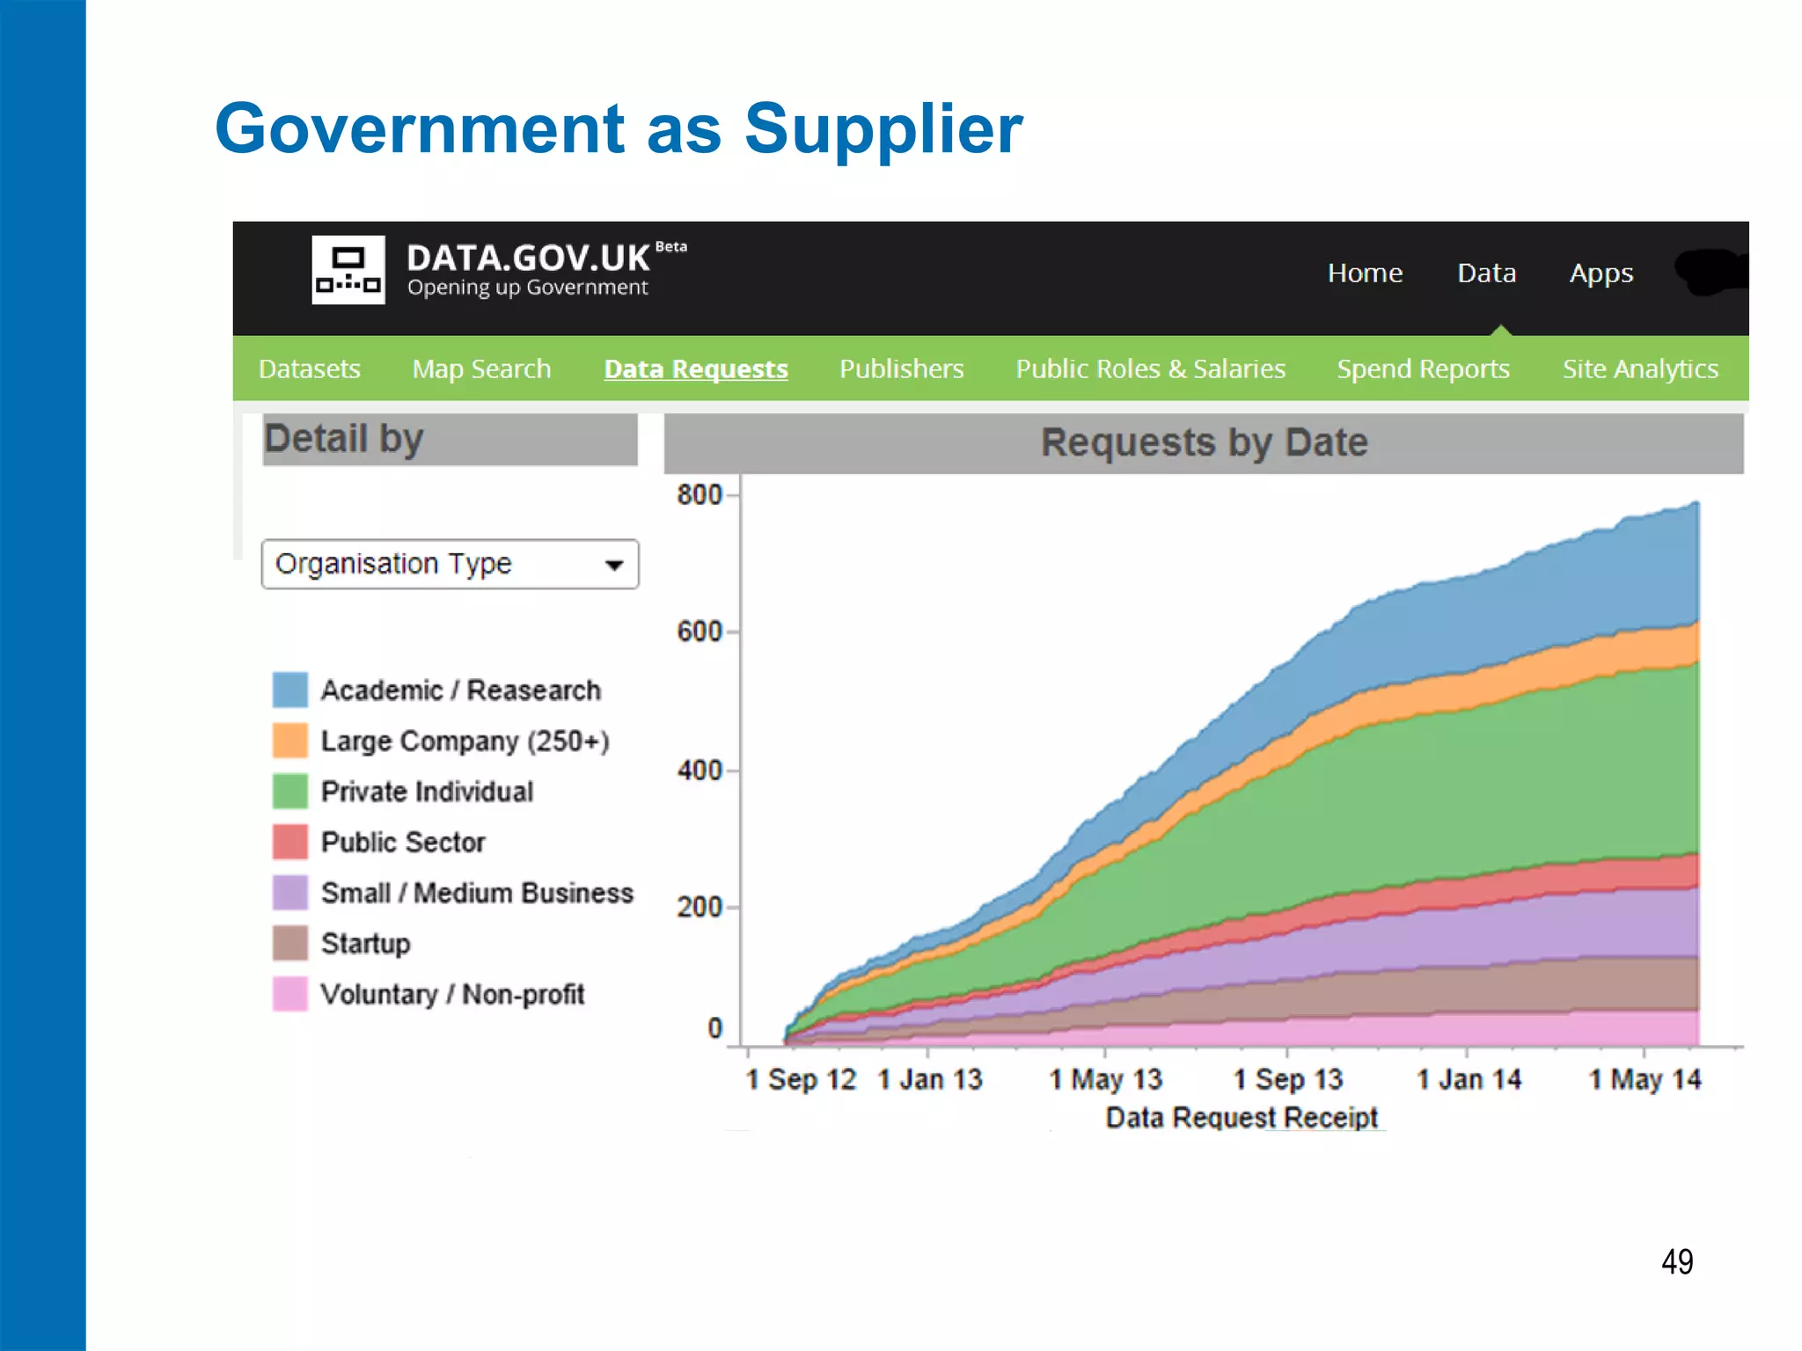Click the Voluntary / Non-profit pink swatch
Viewport: 1802px width, 1351px height.
click(290, 994)
